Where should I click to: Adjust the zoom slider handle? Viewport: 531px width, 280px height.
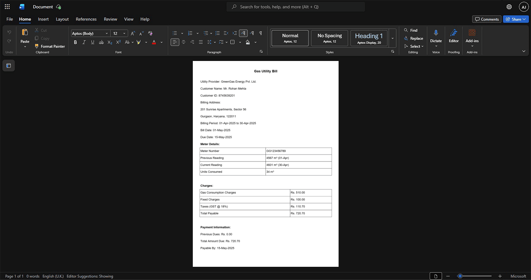[460, 276]
